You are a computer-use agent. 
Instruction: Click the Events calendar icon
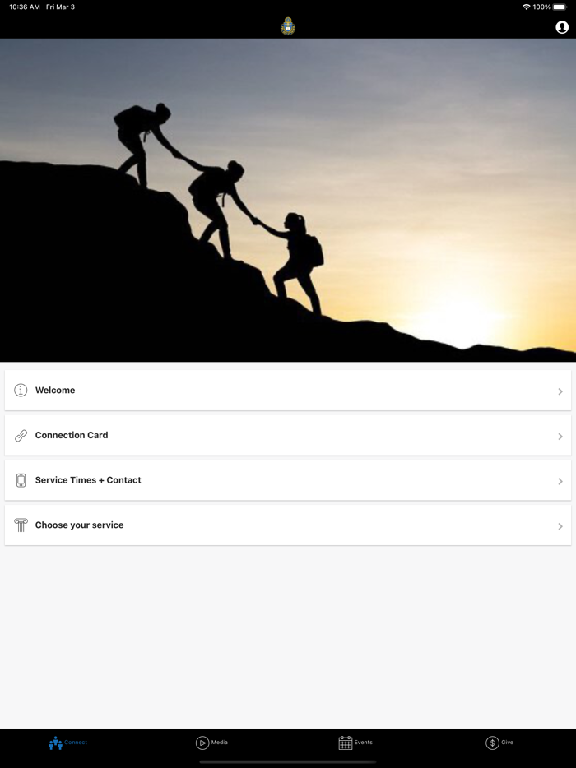click(346, 743)
